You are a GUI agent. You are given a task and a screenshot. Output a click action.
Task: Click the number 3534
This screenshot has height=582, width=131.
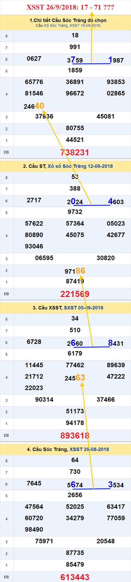(116, 485)
